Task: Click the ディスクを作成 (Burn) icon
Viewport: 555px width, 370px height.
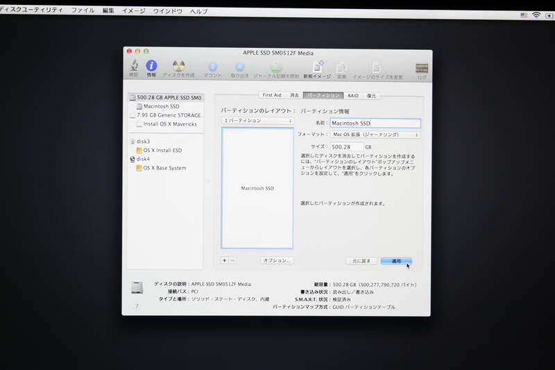Action: [178, 67]
